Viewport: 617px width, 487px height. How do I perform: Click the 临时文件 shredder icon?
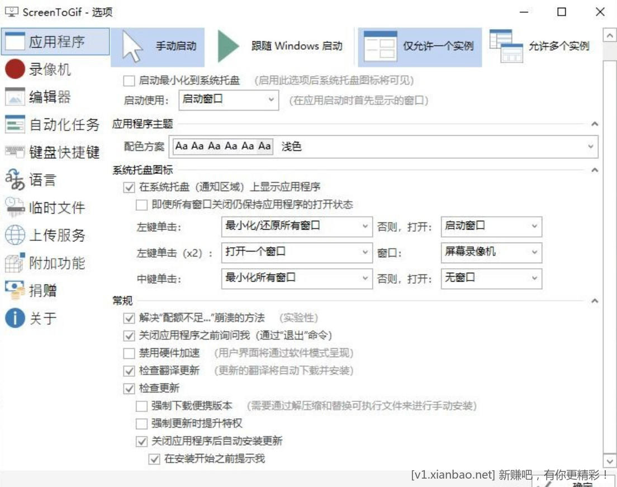pyautogui.click(x=15, y=207)
